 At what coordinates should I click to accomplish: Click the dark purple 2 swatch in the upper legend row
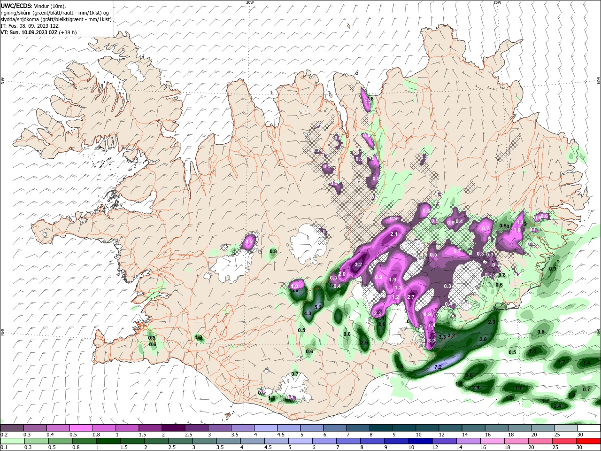(173, 428)
